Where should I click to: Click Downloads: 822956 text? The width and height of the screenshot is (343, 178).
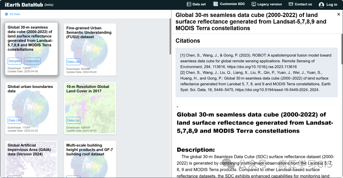coord(78,69)
